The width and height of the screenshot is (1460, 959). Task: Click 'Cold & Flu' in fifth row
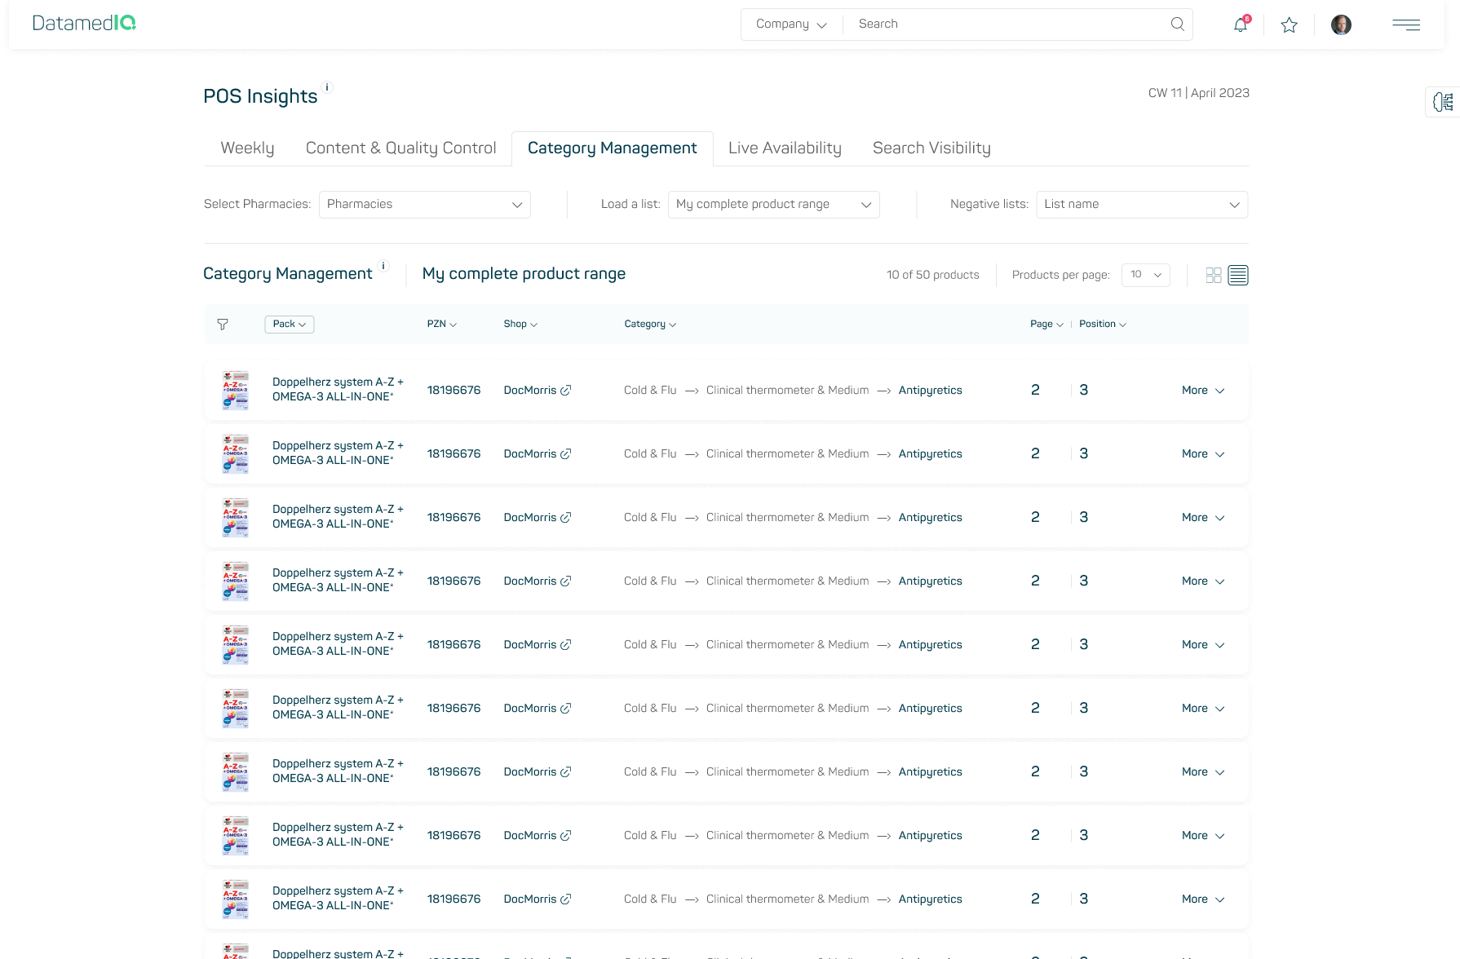tap(650, 645)
